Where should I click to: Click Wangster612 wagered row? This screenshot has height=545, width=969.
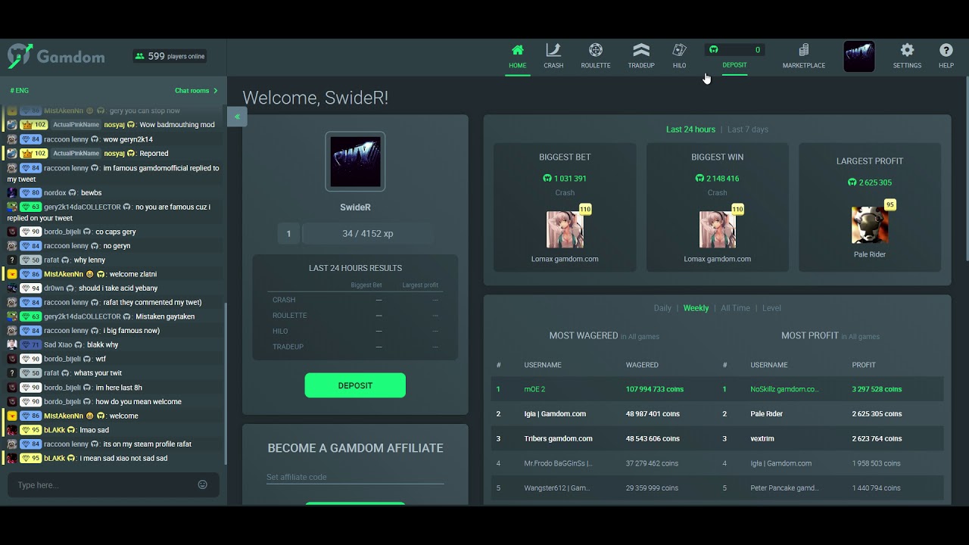click(x=605, y=488)
